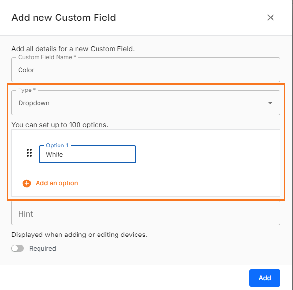
Task: Click the orange plus icon for adding option
Action: (27, 183)
